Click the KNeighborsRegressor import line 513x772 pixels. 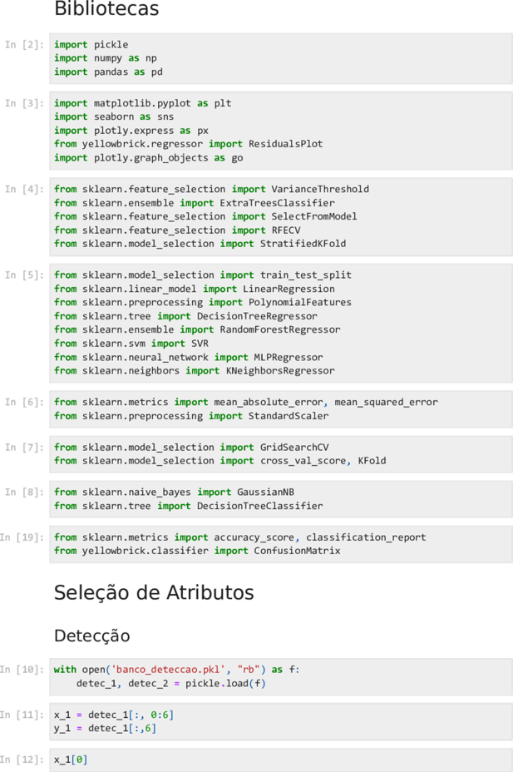[x=195, y=370]
